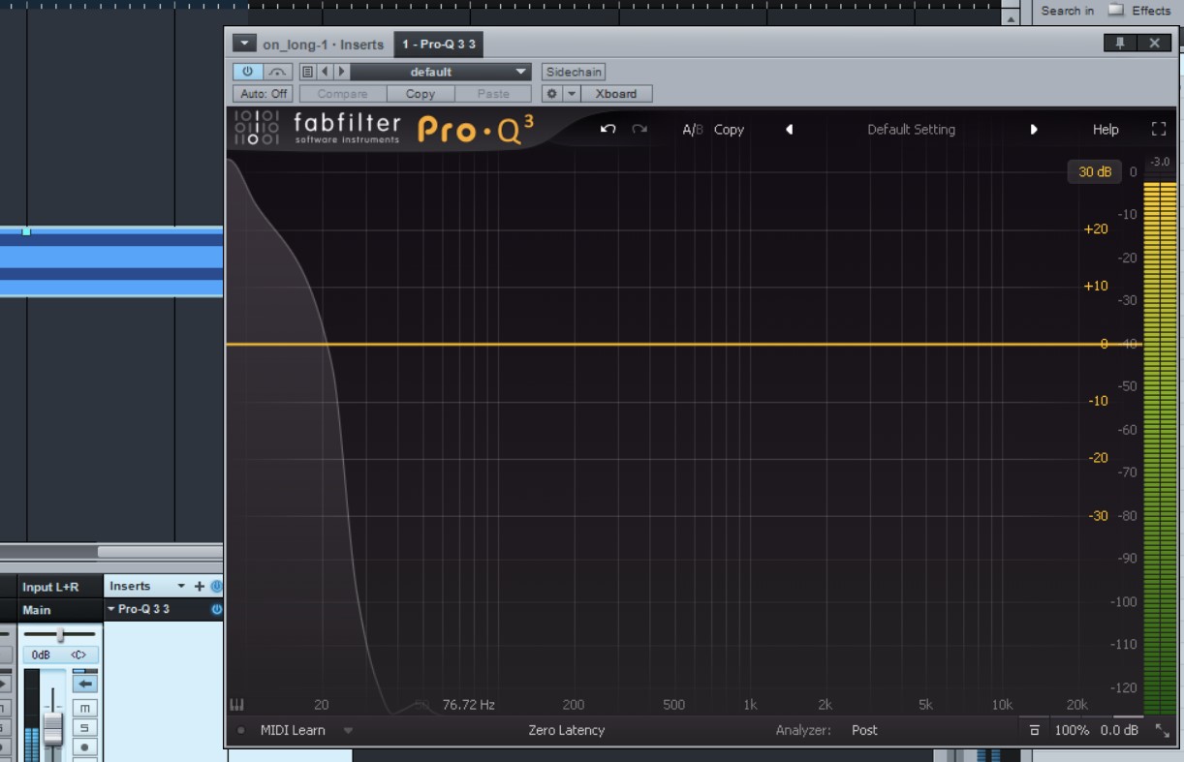Click the channel pan slider
The width and height of the screenshot is (1184, 762).
(60, 635)
